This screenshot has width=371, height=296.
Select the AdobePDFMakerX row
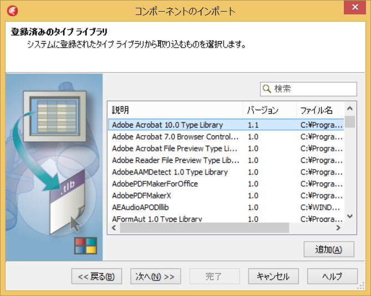(x=226, y=196)
